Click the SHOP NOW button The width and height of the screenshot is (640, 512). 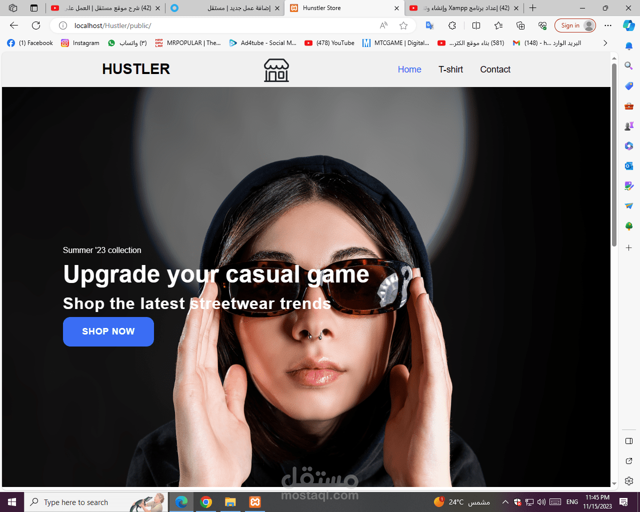pos(108,331)
